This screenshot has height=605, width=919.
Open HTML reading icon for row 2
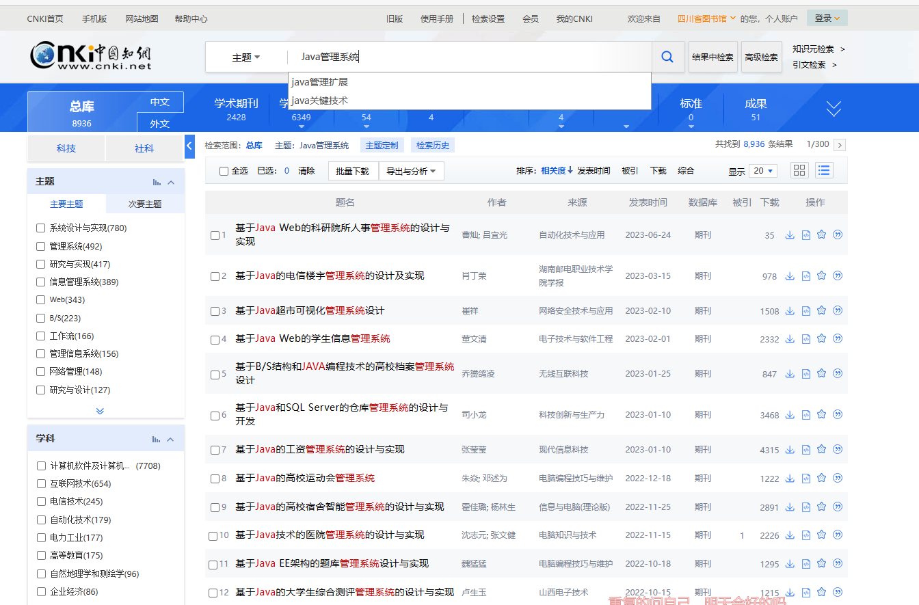805,276
